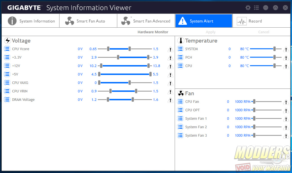Toggle the System Fan 2 alert warning icon
Screen dimensions: 292x173
pyautogui.click(x=286, y=127)
